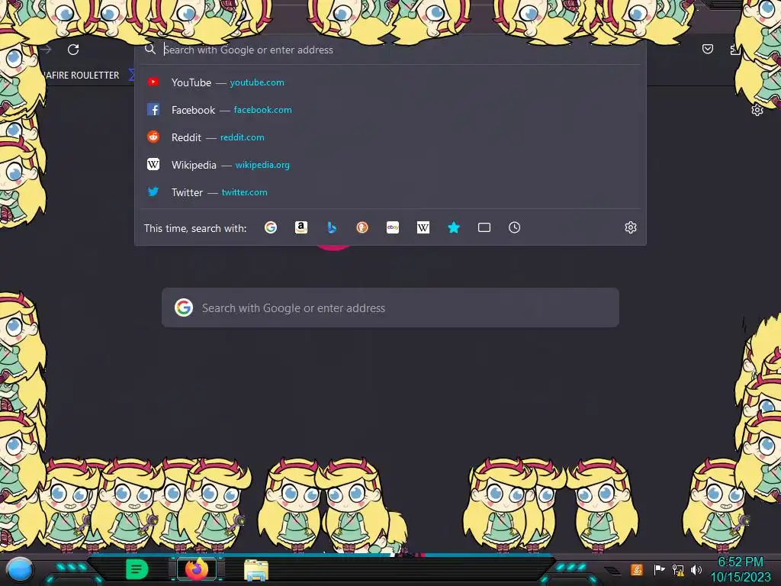
Task: Search bookmarks with the star icon
Action: pos(453,227)
